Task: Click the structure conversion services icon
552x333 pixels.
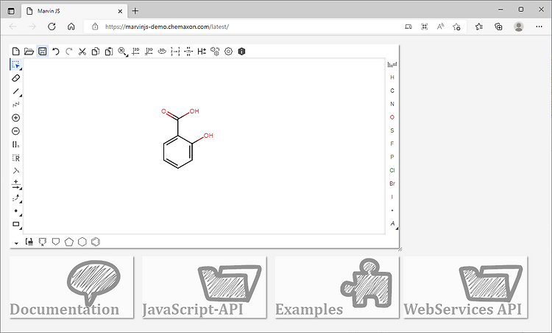Action: [215, 52]
